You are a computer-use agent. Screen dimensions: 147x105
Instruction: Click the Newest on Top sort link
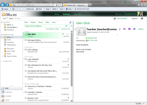[x=66, y=29]
